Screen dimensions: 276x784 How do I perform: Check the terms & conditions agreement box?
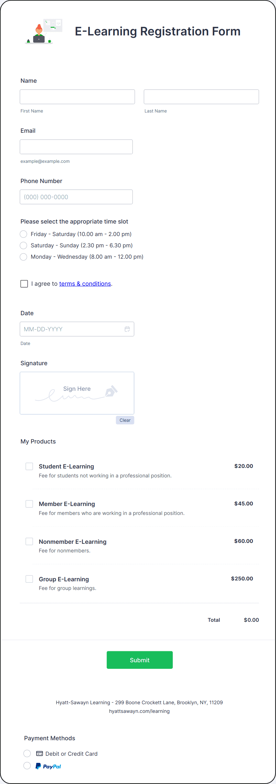tap(24, 284)
